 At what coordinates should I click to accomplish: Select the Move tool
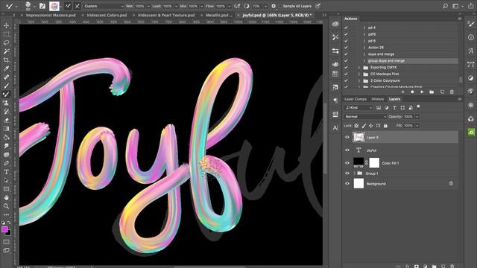click(x=6, y=26)
